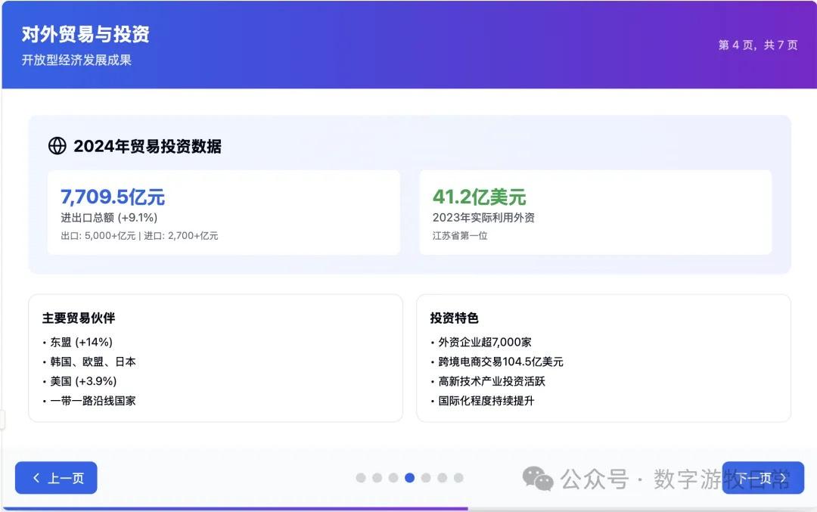The height and width of the screenshot is (512, 817).
Task: Click the globe icon beside 2024年贸易投资数据
Action: (x=56, y=145)
